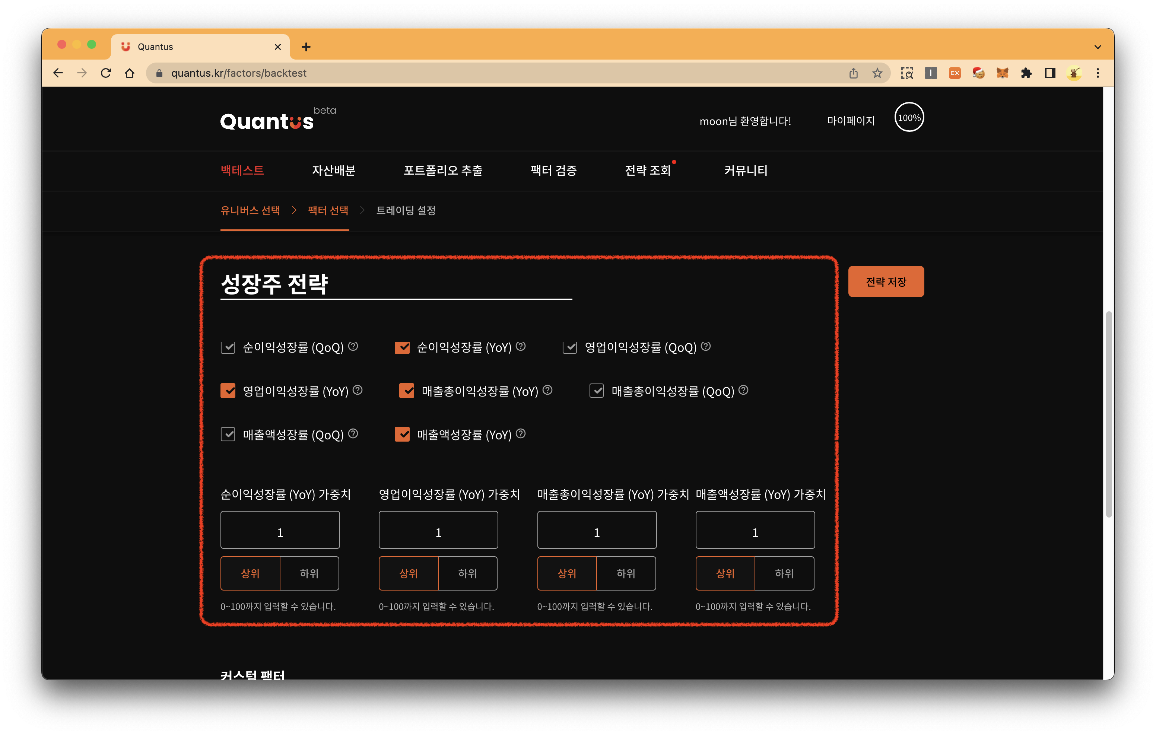Switch to the 팩터 검증 menu tab
1156x735 pixels.
click(553, 171)
